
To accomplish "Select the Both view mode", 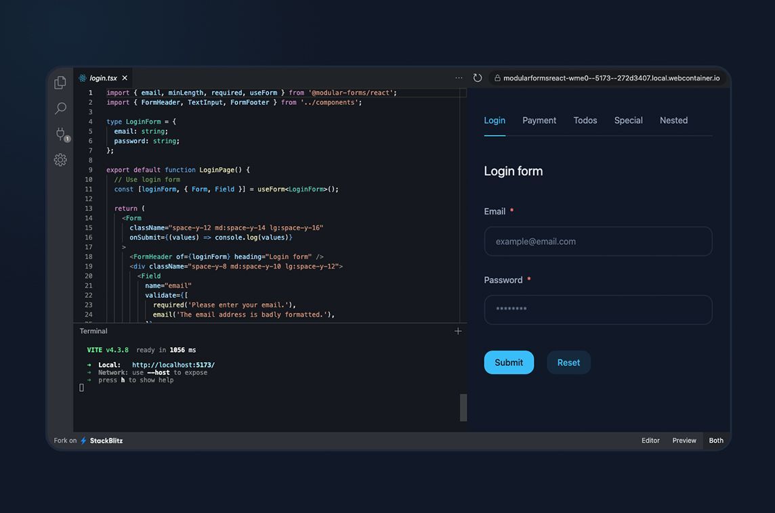I will [x=715, y=441].
